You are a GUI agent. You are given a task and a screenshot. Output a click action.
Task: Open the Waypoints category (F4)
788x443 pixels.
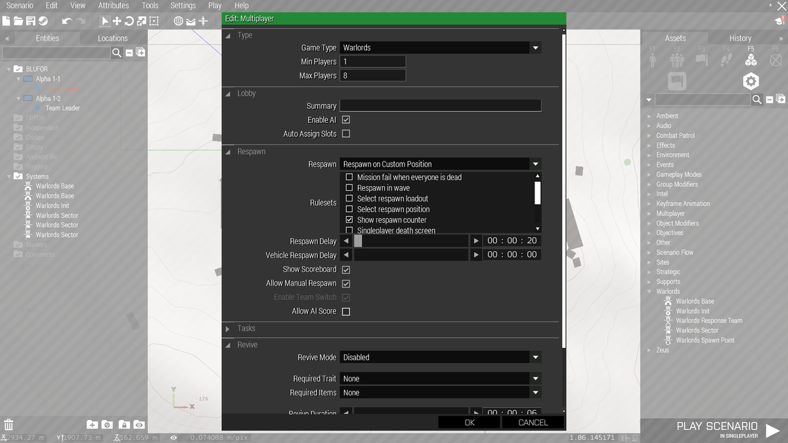coord(727,59)
